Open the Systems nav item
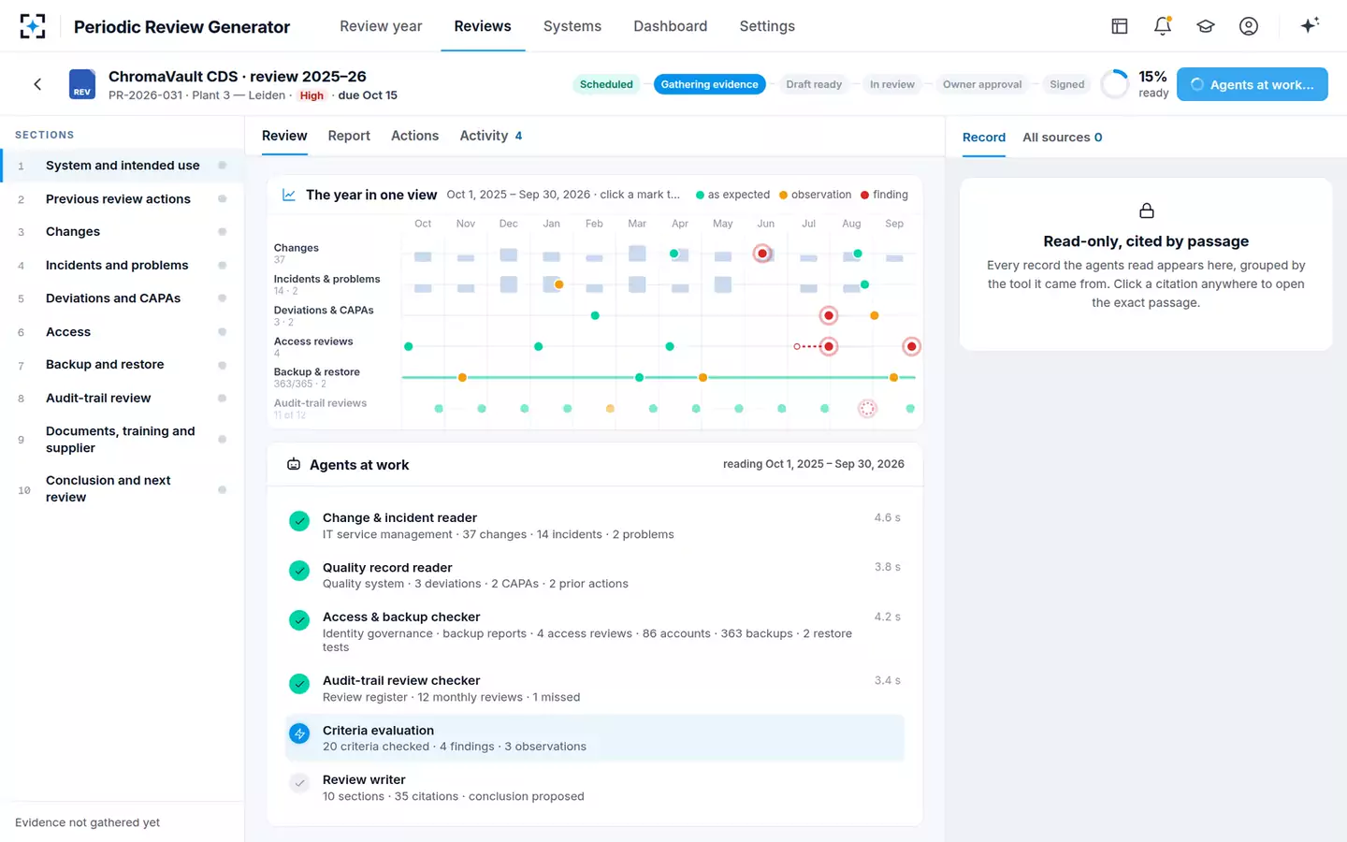This screenshot has height=842, width=1347. 572,26
